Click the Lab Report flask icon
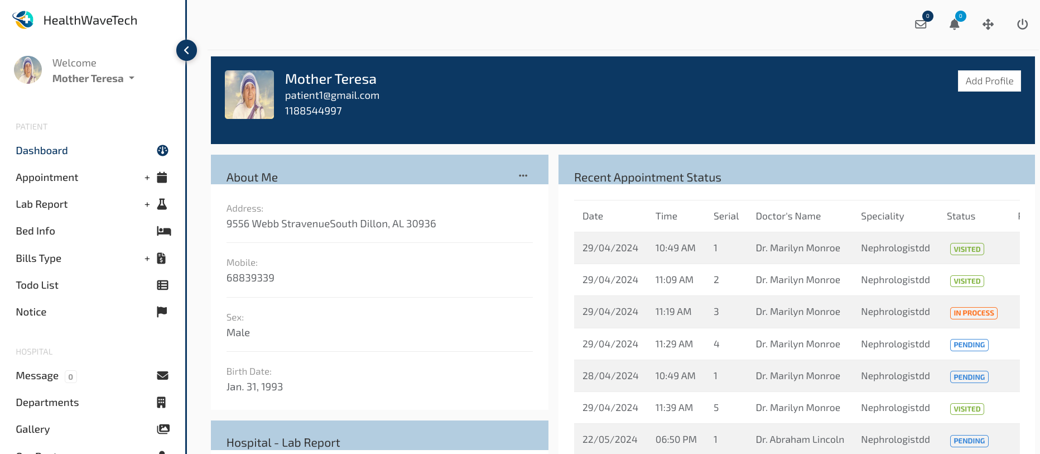Viewport: 1040px width, 454px height. tap(162, 204)
